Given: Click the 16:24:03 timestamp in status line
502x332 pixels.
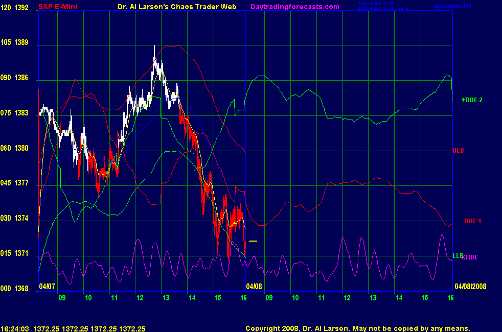Looking at the screenshot, I should tap(14, 328).
